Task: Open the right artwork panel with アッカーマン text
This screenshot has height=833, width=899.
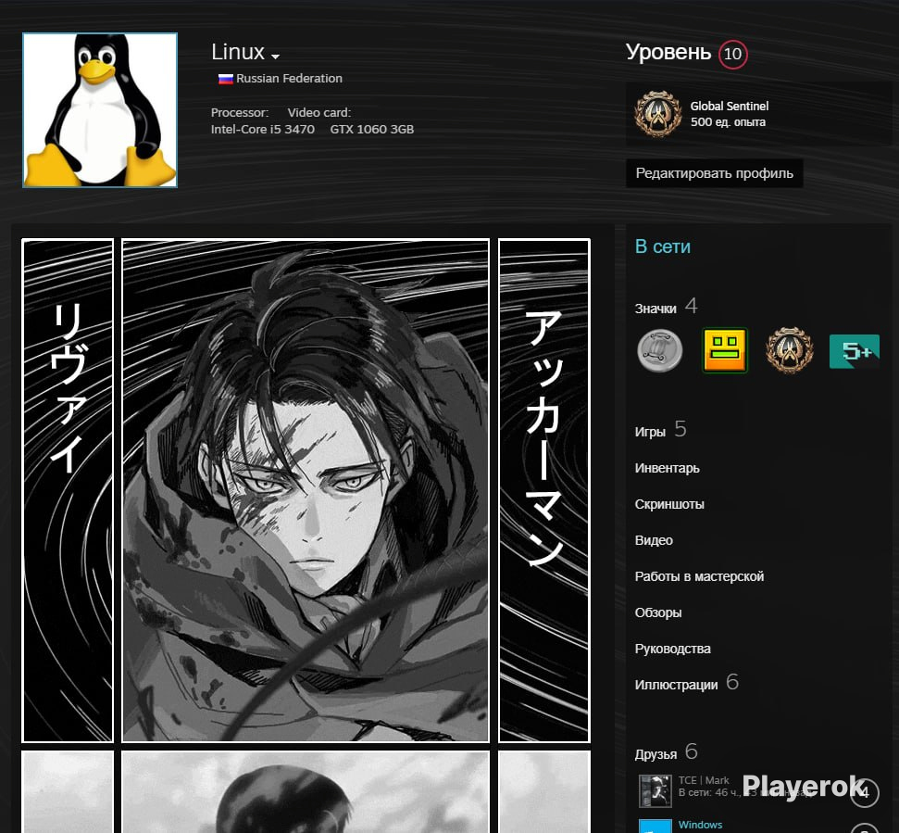Action: 544,490
